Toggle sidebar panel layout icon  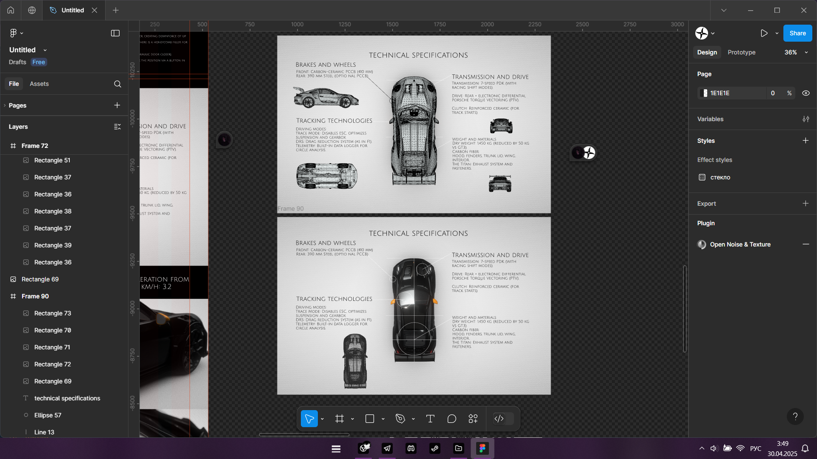pos(115,33)
